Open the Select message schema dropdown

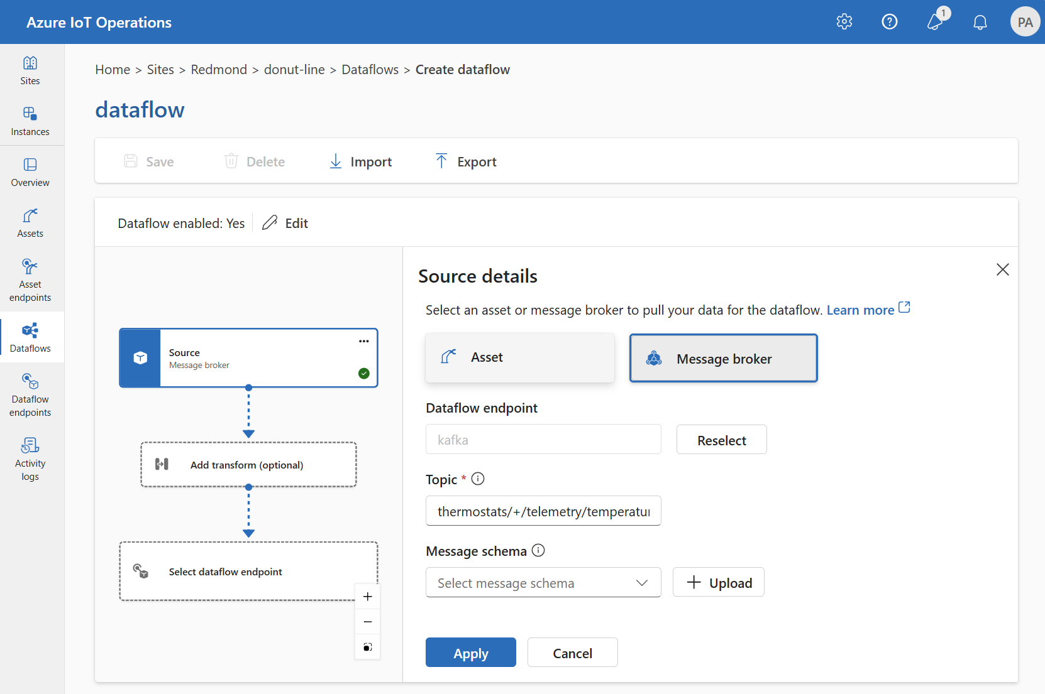pos(544,582)
